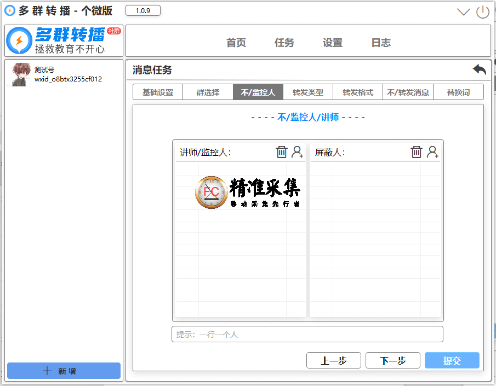Add a person to 讲师/监控人 list
This screenshot has width=496, height=386.
point(297,152)
